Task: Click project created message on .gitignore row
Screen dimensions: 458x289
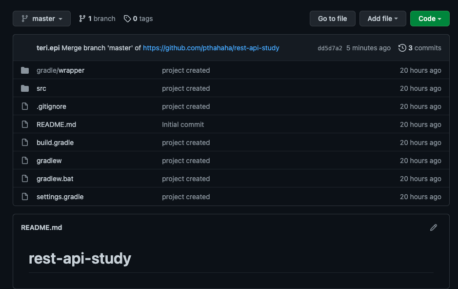Action: click(x=186, y=106)
